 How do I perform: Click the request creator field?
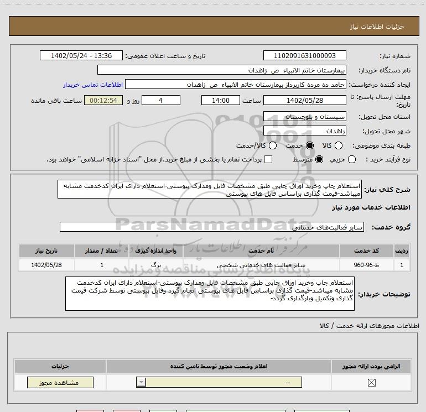pyautogui.click(x=236, y=84)
